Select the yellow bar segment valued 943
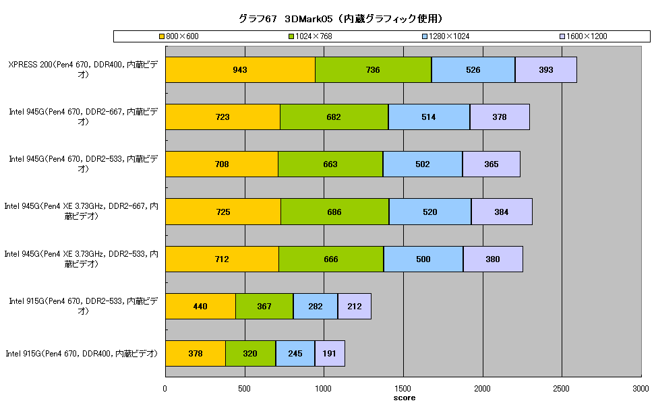654x407 pixels. coord(240,69)
